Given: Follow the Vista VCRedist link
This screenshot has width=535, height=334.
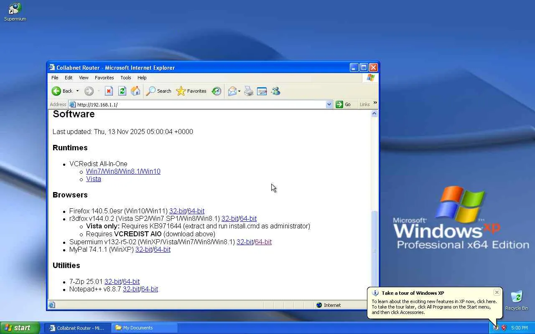Looking at the screenshot, I should click(94, 179).
